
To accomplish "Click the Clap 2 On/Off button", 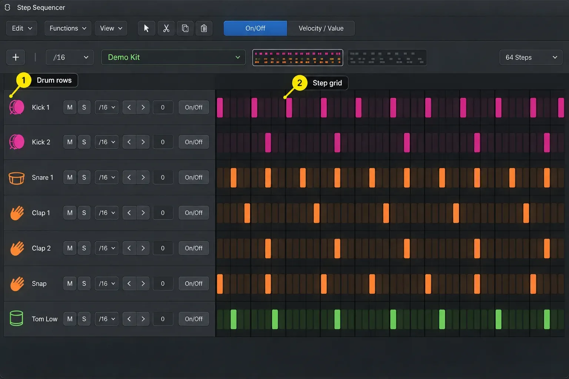I will tap(194, 248).
